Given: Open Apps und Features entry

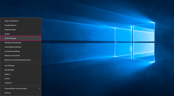Looking at the screenshot, I should pos(21,21).
